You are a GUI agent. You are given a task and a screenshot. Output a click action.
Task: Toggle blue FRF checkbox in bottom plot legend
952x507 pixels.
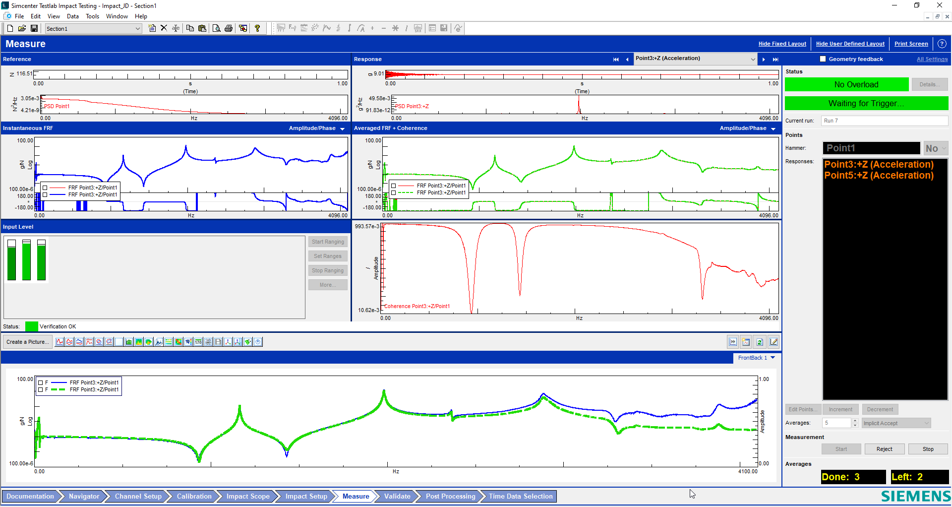tap(41, 383)
